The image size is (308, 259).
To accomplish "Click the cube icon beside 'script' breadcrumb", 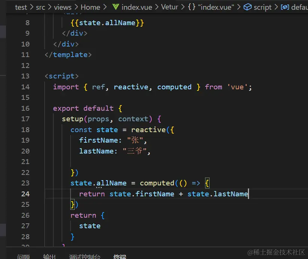I will 248,7.
